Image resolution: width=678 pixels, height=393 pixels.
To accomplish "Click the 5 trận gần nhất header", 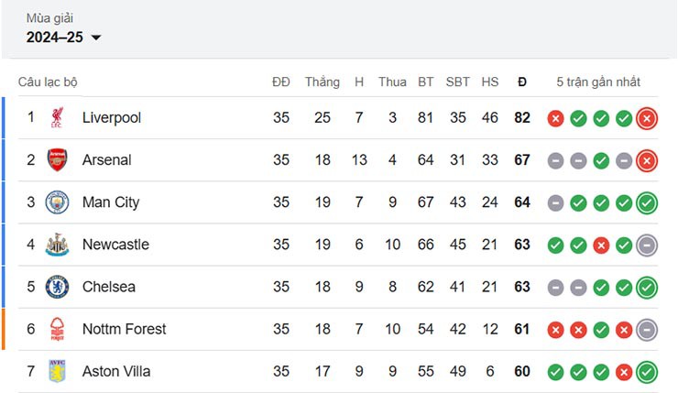I will 598,82.
